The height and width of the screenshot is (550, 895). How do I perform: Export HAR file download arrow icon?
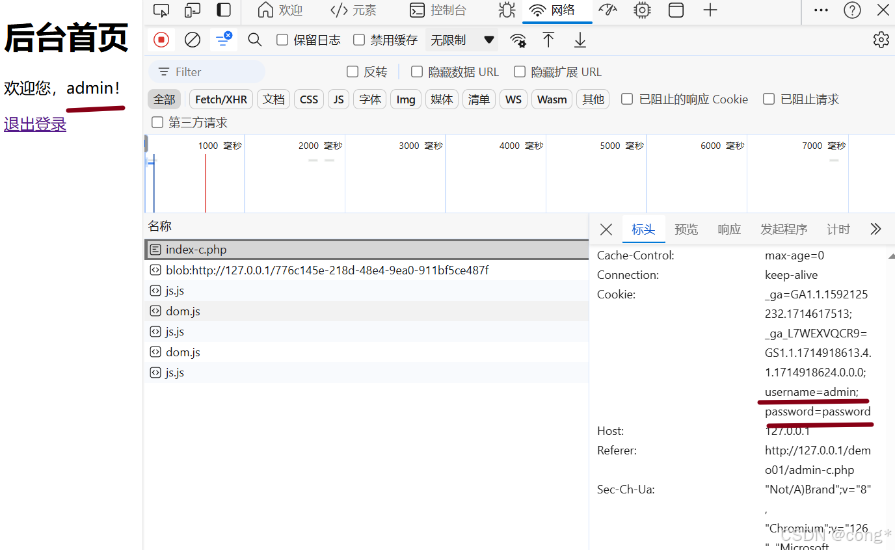point(580,40)
